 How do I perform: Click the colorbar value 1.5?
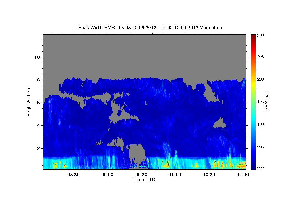[260, 102]
